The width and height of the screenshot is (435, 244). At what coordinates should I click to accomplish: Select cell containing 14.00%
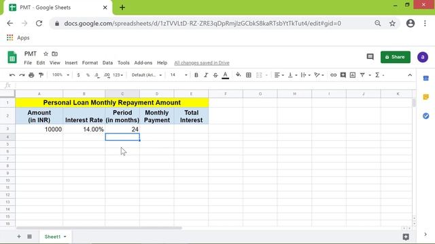click(84, 129)
